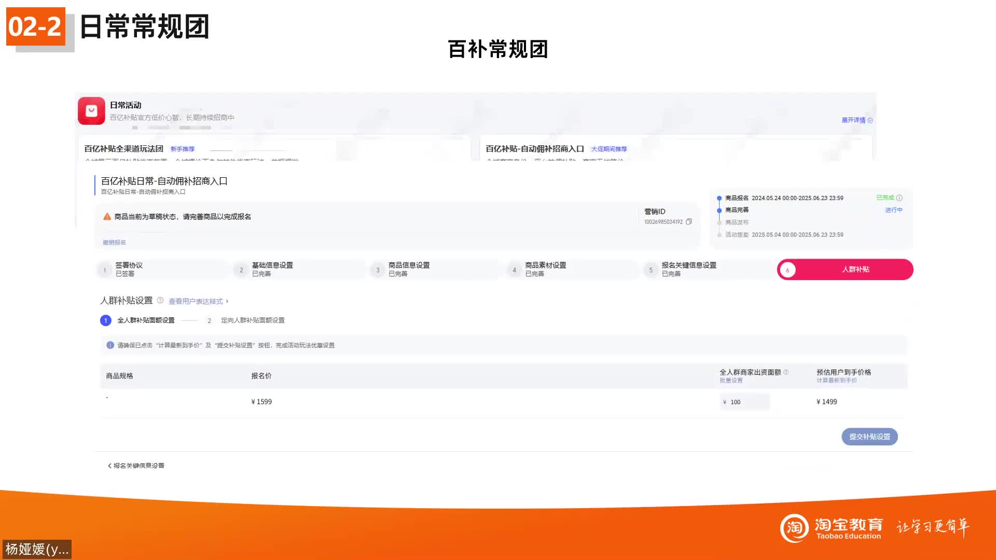Select step 3 商品信息设置 tab
996x560 pixels.
click(x=408, y=269)
